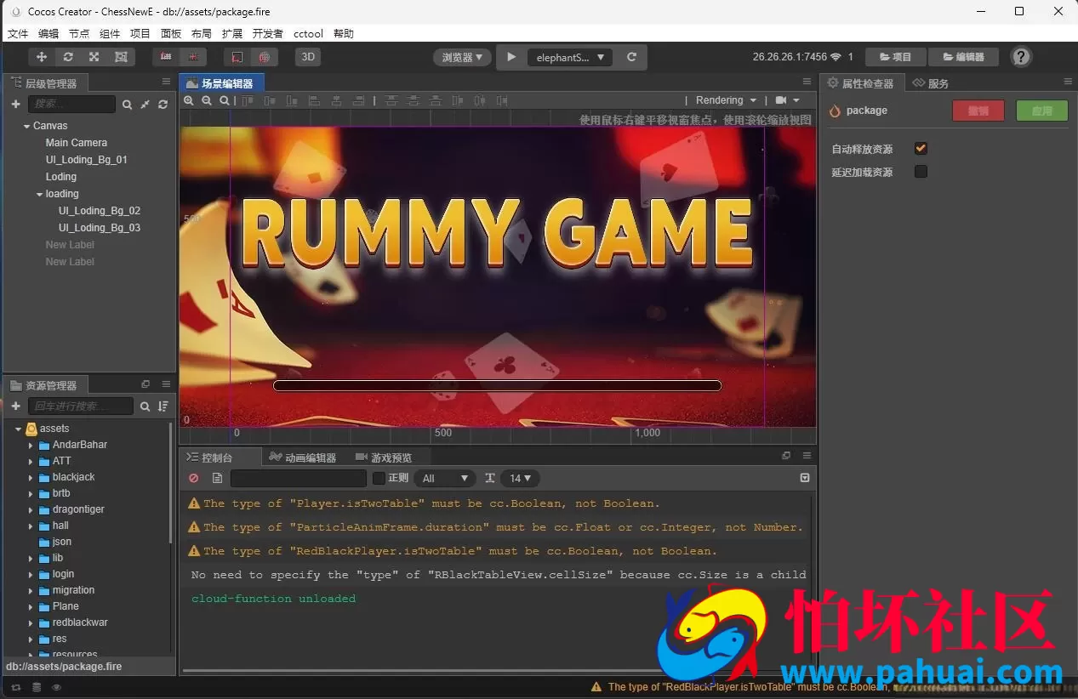Image resolution: width=1078 pixels, height=699 pixels.
Task: Open the scene editor panel menu
Action: (807, 82)
